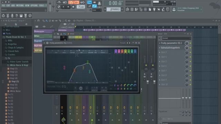221x124 pixels.
Task: Select the Vinyl (1) sample
Action: [14, 69]
